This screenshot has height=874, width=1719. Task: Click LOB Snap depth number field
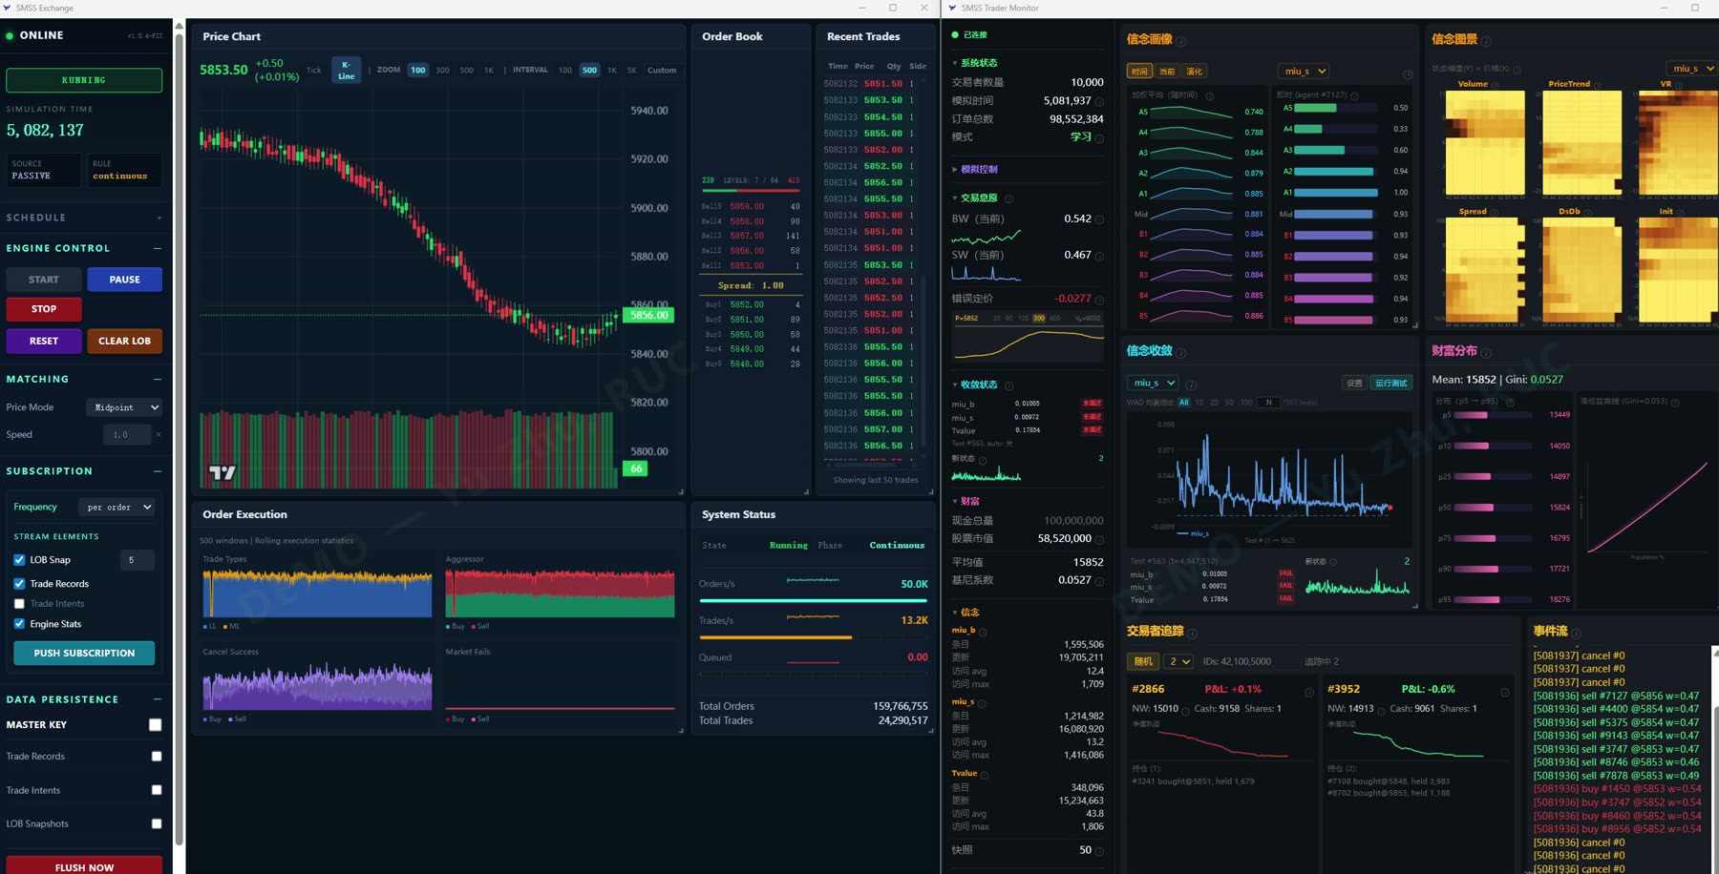[x=137, y=560]
